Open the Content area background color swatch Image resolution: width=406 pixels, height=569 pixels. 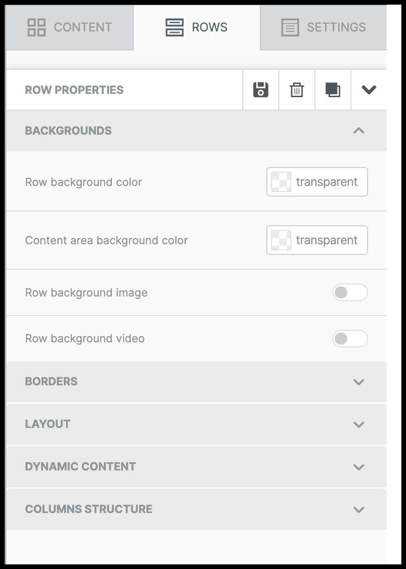tap(281, 240)
